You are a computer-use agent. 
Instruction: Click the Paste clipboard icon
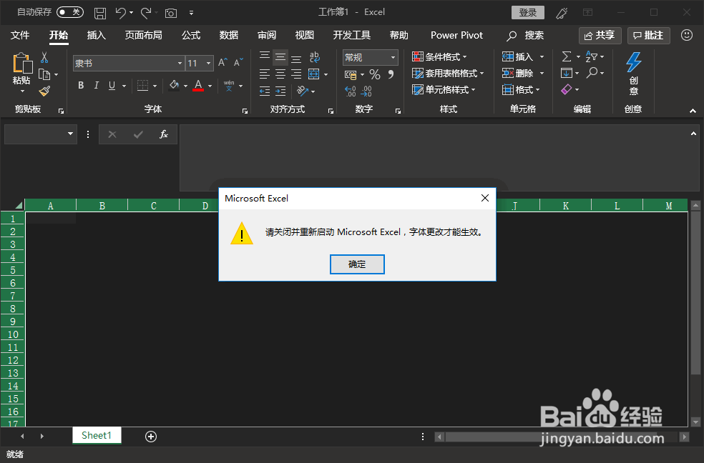point(22,63)
